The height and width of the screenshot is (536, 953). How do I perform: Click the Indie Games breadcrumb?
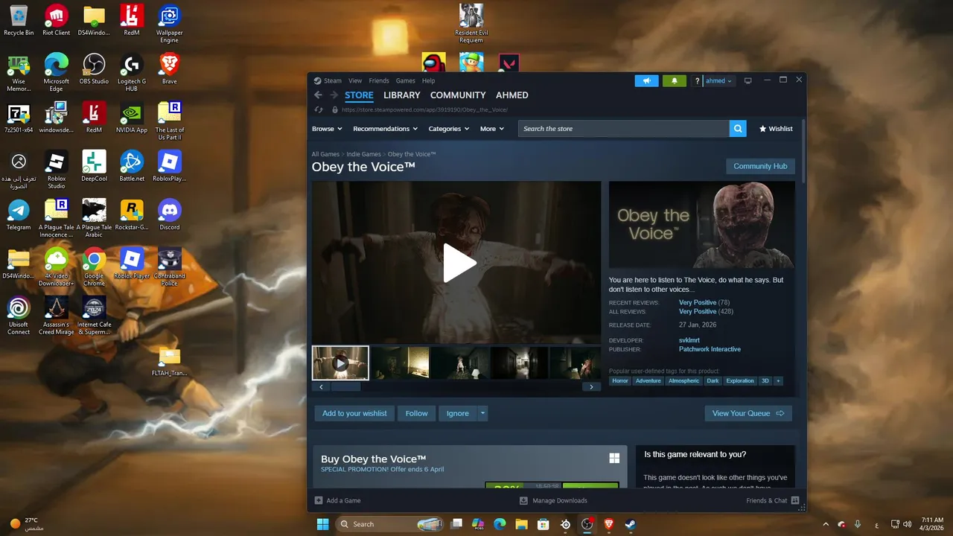pyautogui.click(x=364, y=154)
